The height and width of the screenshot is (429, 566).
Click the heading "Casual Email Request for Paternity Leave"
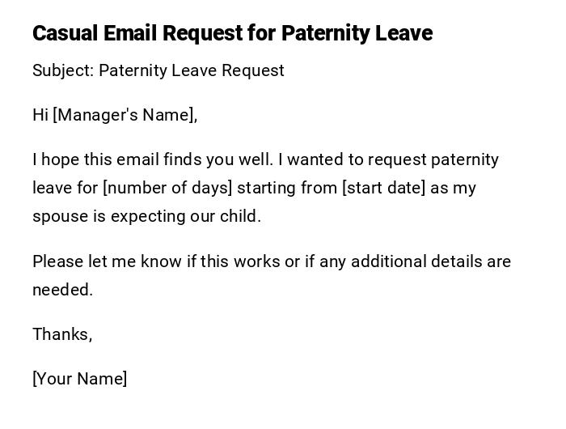[x=232, y=33]
